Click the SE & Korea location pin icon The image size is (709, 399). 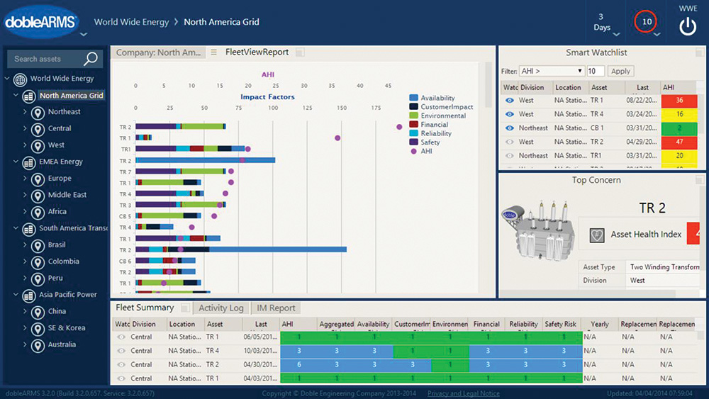tap(38, 329)
